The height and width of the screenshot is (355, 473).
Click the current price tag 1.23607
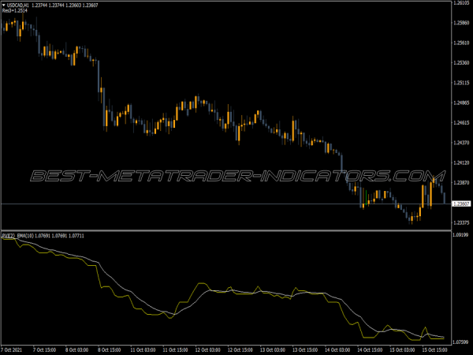tap(461, 204)
